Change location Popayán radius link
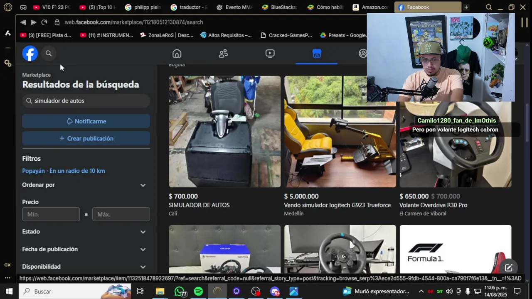This screenshot has width=532, height=299. [64, 171]
